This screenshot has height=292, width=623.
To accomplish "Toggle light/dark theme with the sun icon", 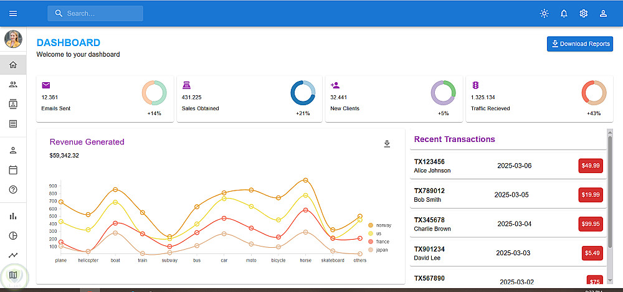I will [x=544, y=14].
